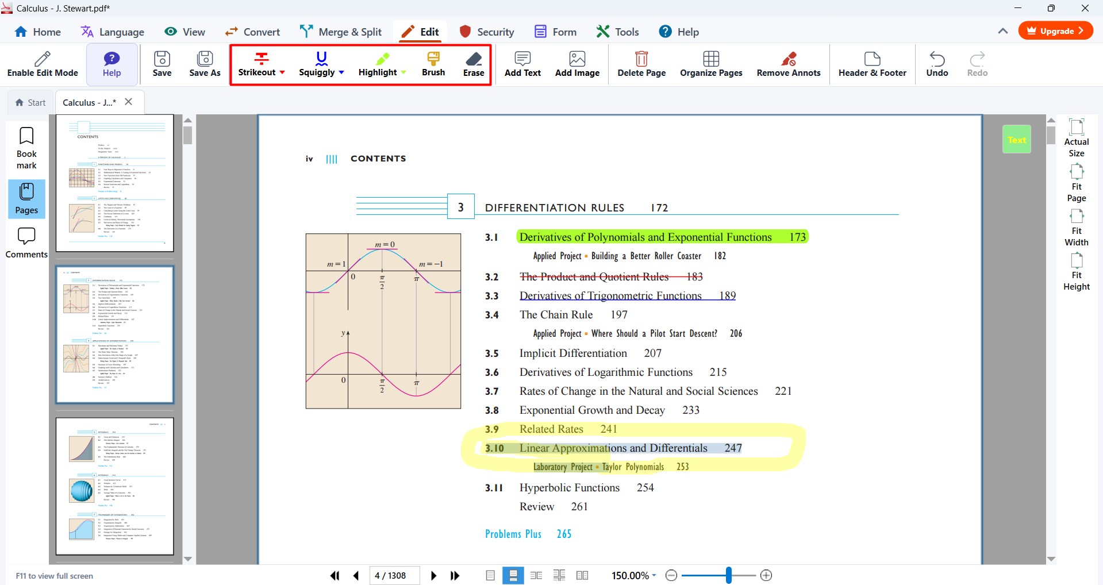The image size is (1103, 585).
Task: Close the Calculus document tab
Action: point(129,102)
